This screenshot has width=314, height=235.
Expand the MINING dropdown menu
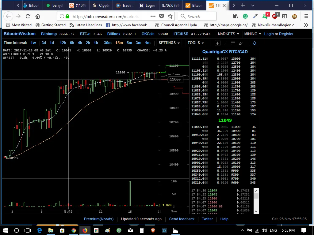click(253, 34)
